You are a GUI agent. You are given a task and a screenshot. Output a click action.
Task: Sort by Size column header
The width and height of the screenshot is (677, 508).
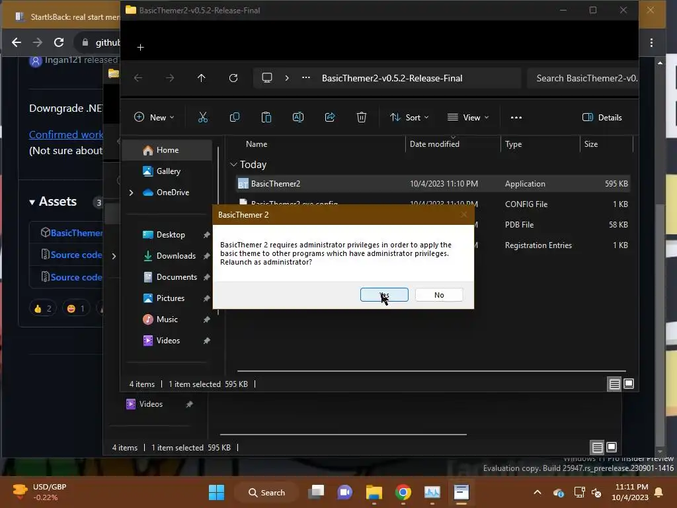point(591,144)
